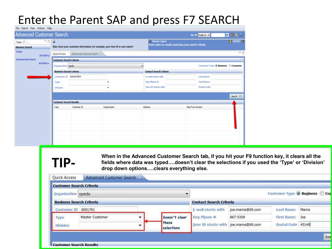Click the Type column header in results
This screenshot has height=249, width=332.
(x=56, y=107)
